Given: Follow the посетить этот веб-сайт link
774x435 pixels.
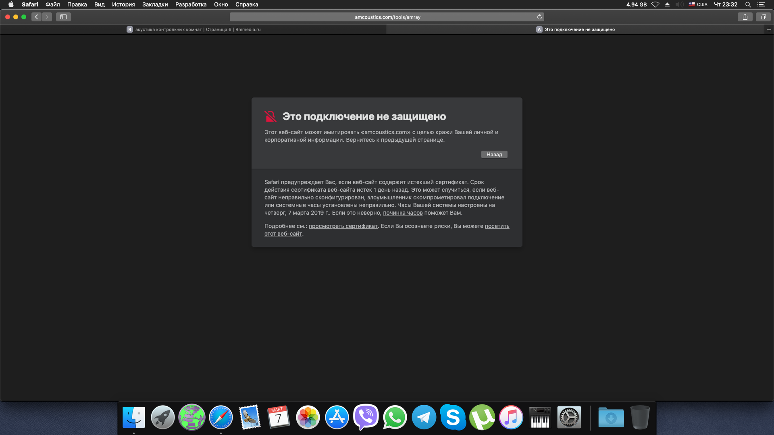Looking at the screenshot, I should pyautogui.click(x=497, y=226).
